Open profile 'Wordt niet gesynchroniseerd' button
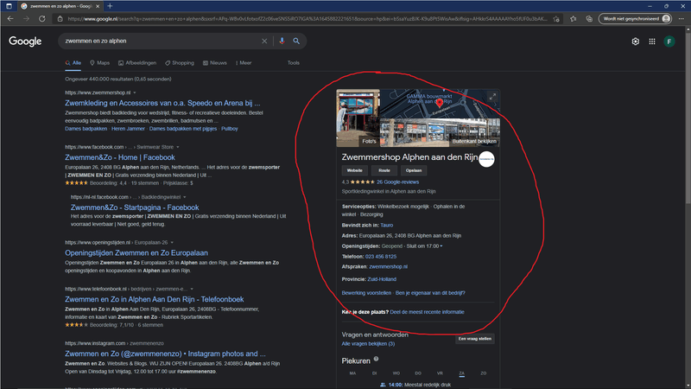 (635, 18)
